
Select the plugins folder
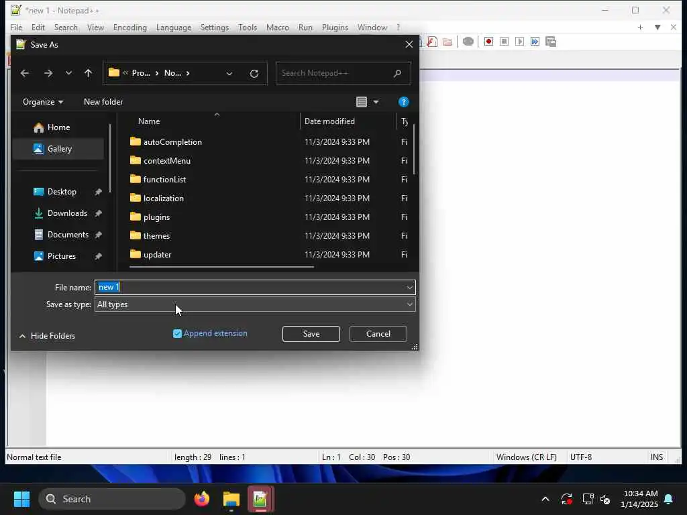(x=156, y=217)
